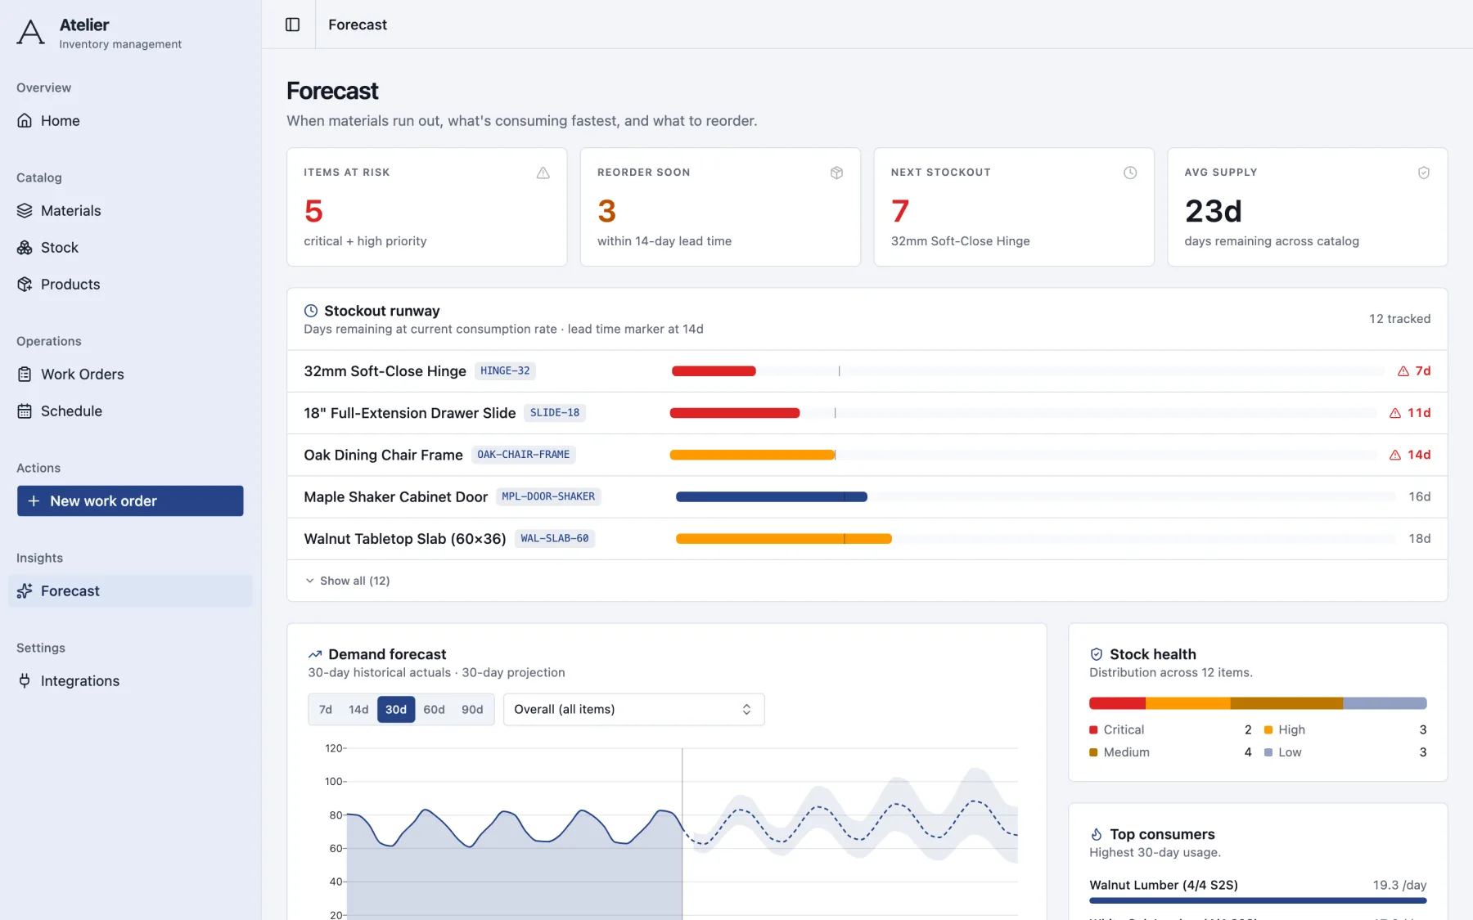Click the SLIDE-18 SKU tag
Image resolution: width=1473 pixels, height=920 pixels.
(x=555, y=412)
